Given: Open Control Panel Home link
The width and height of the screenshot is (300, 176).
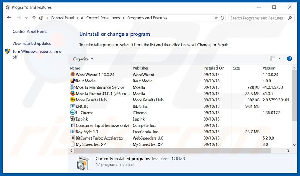Looking at the screenshot, I should pyautogui.click(x=30, y=32).
